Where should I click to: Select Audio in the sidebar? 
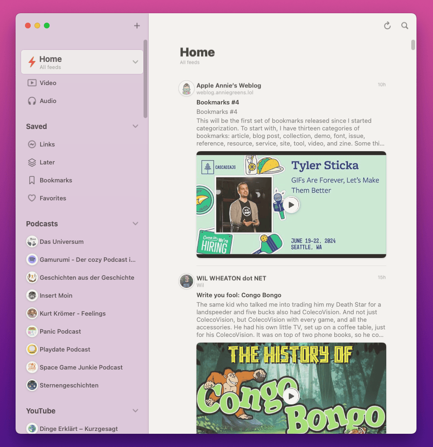[x=82, y=101]
